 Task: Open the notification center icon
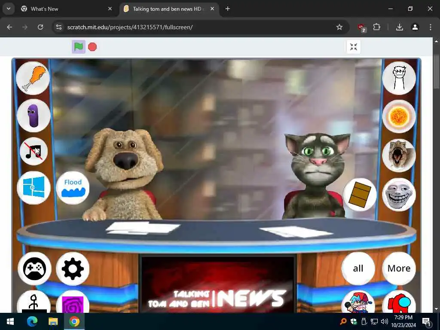(427, 322)
